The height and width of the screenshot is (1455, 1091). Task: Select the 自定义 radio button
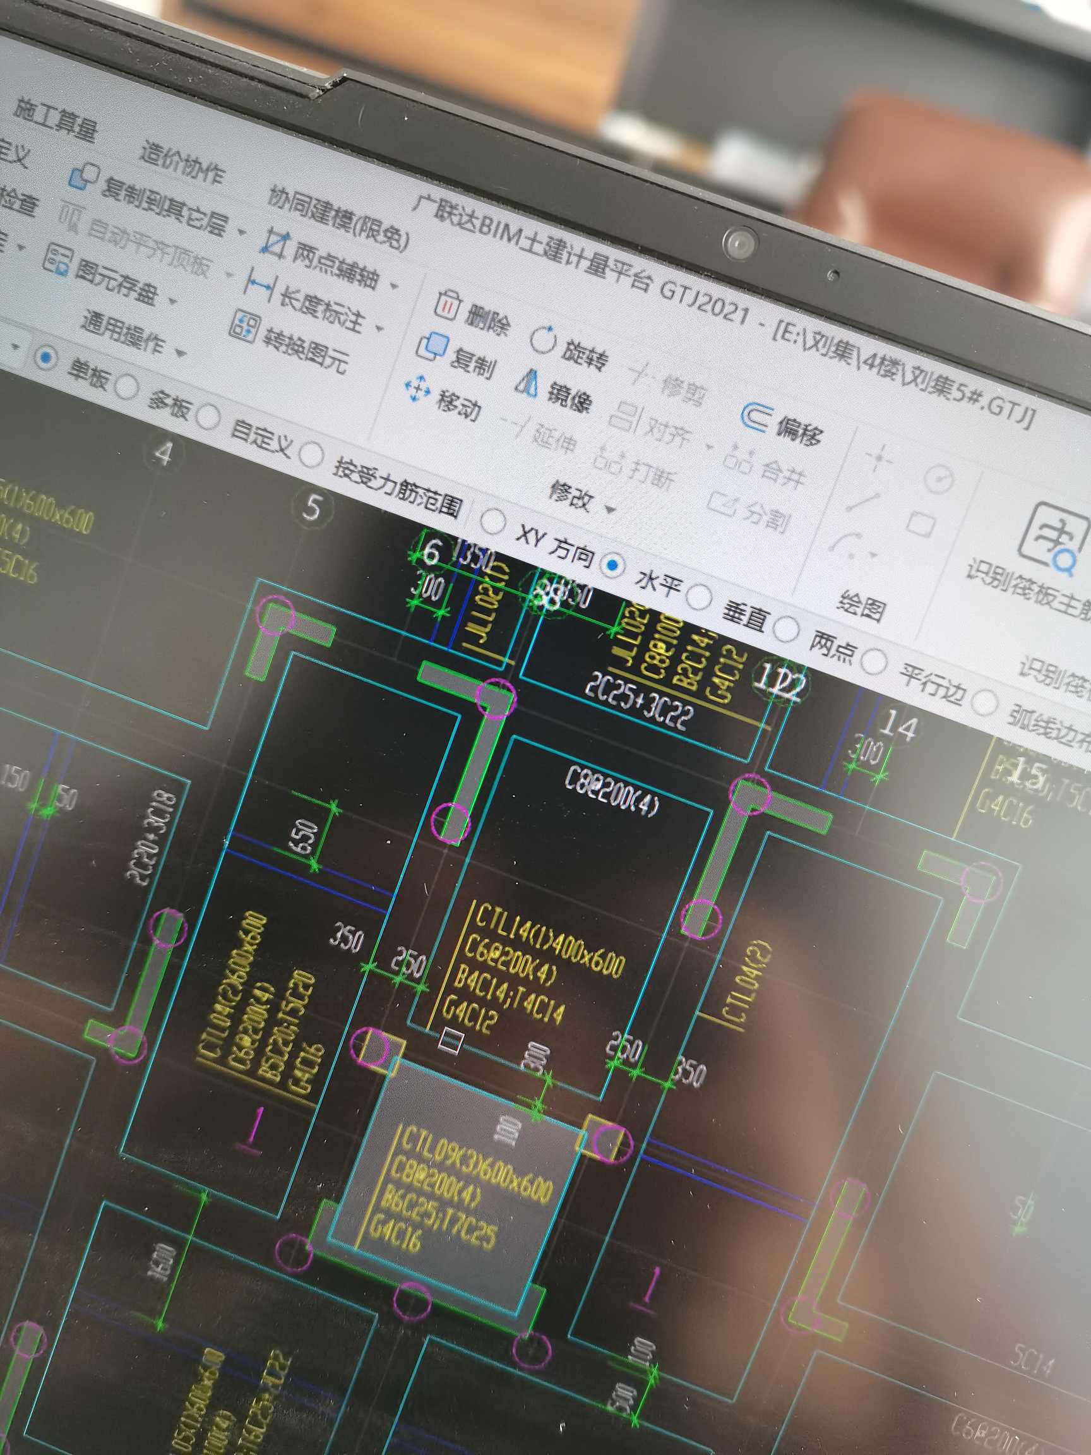pos(209,417)
